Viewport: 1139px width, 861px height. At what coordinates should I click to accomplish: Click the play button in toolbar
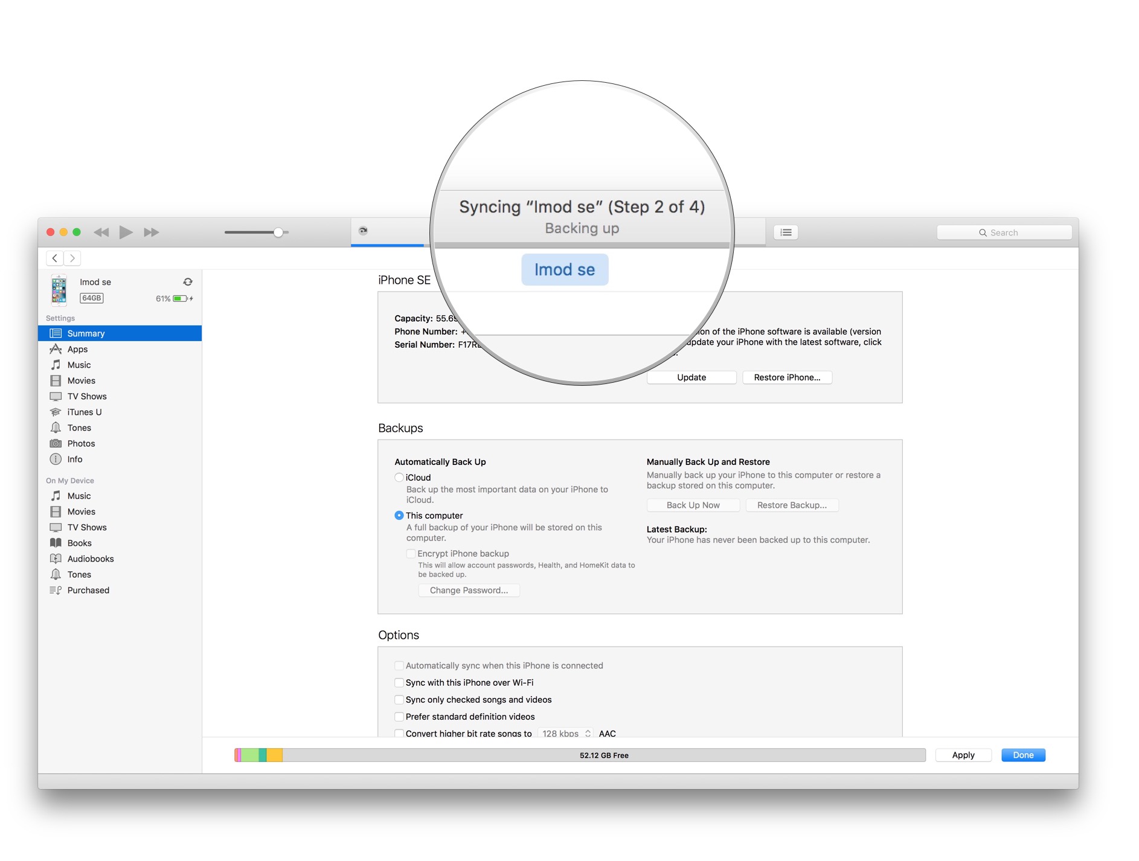(x=126, y=232)
